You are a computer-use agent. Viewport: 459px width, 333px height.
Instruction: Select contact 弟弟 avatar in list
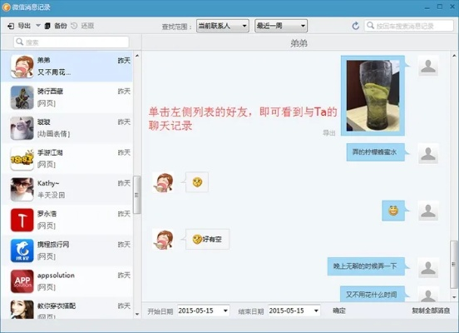[22, 67]
